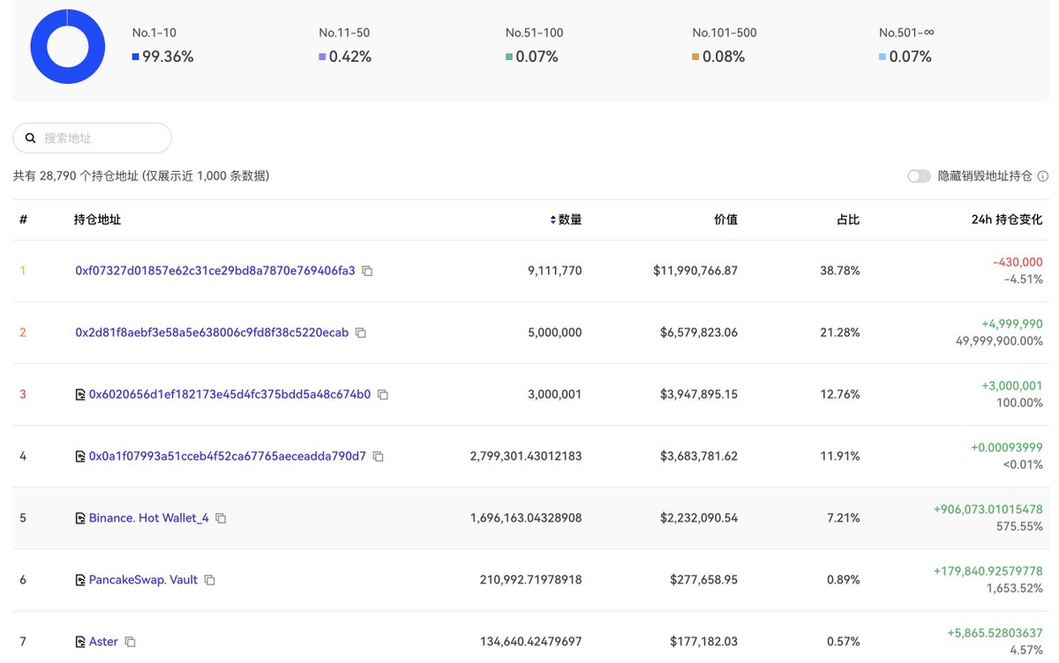
Task: Open address 0xf07327d01857e62c… details
Action: 214,271
